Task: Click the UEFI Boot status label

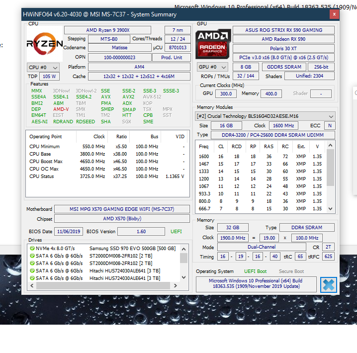Action: (x=255, y=271)
